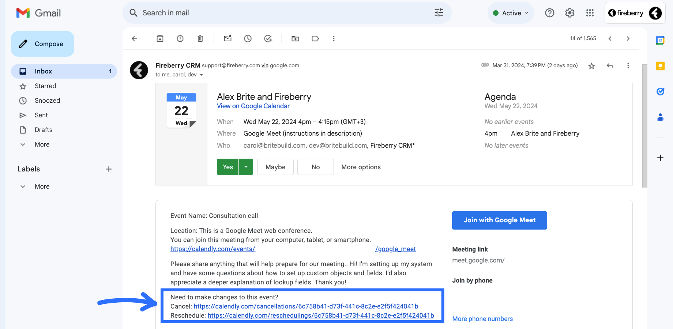This screenshot has height=329, width=673.
Task: RSVP No to the invitation
Action: 316,167
